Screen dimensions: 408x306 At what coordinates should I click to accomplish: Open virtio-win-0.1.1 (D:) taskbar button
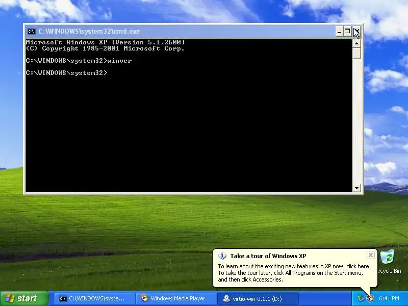coord(258,298)
